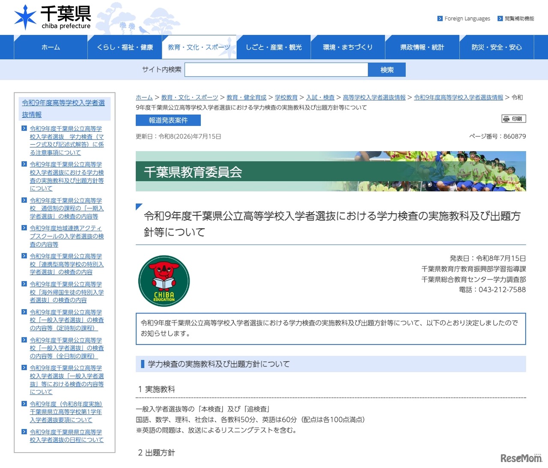Open sidebar link 第1学年入学者選抜要項について

[66, 412]
